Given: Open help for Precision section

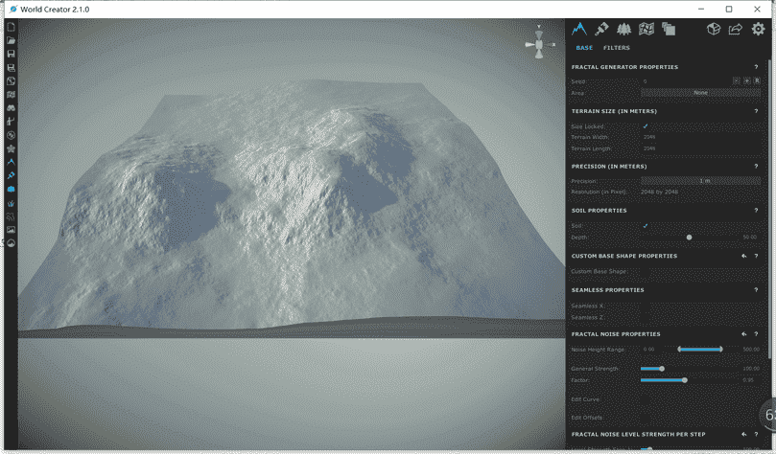Looking at the screenshot, I should 756,167.
